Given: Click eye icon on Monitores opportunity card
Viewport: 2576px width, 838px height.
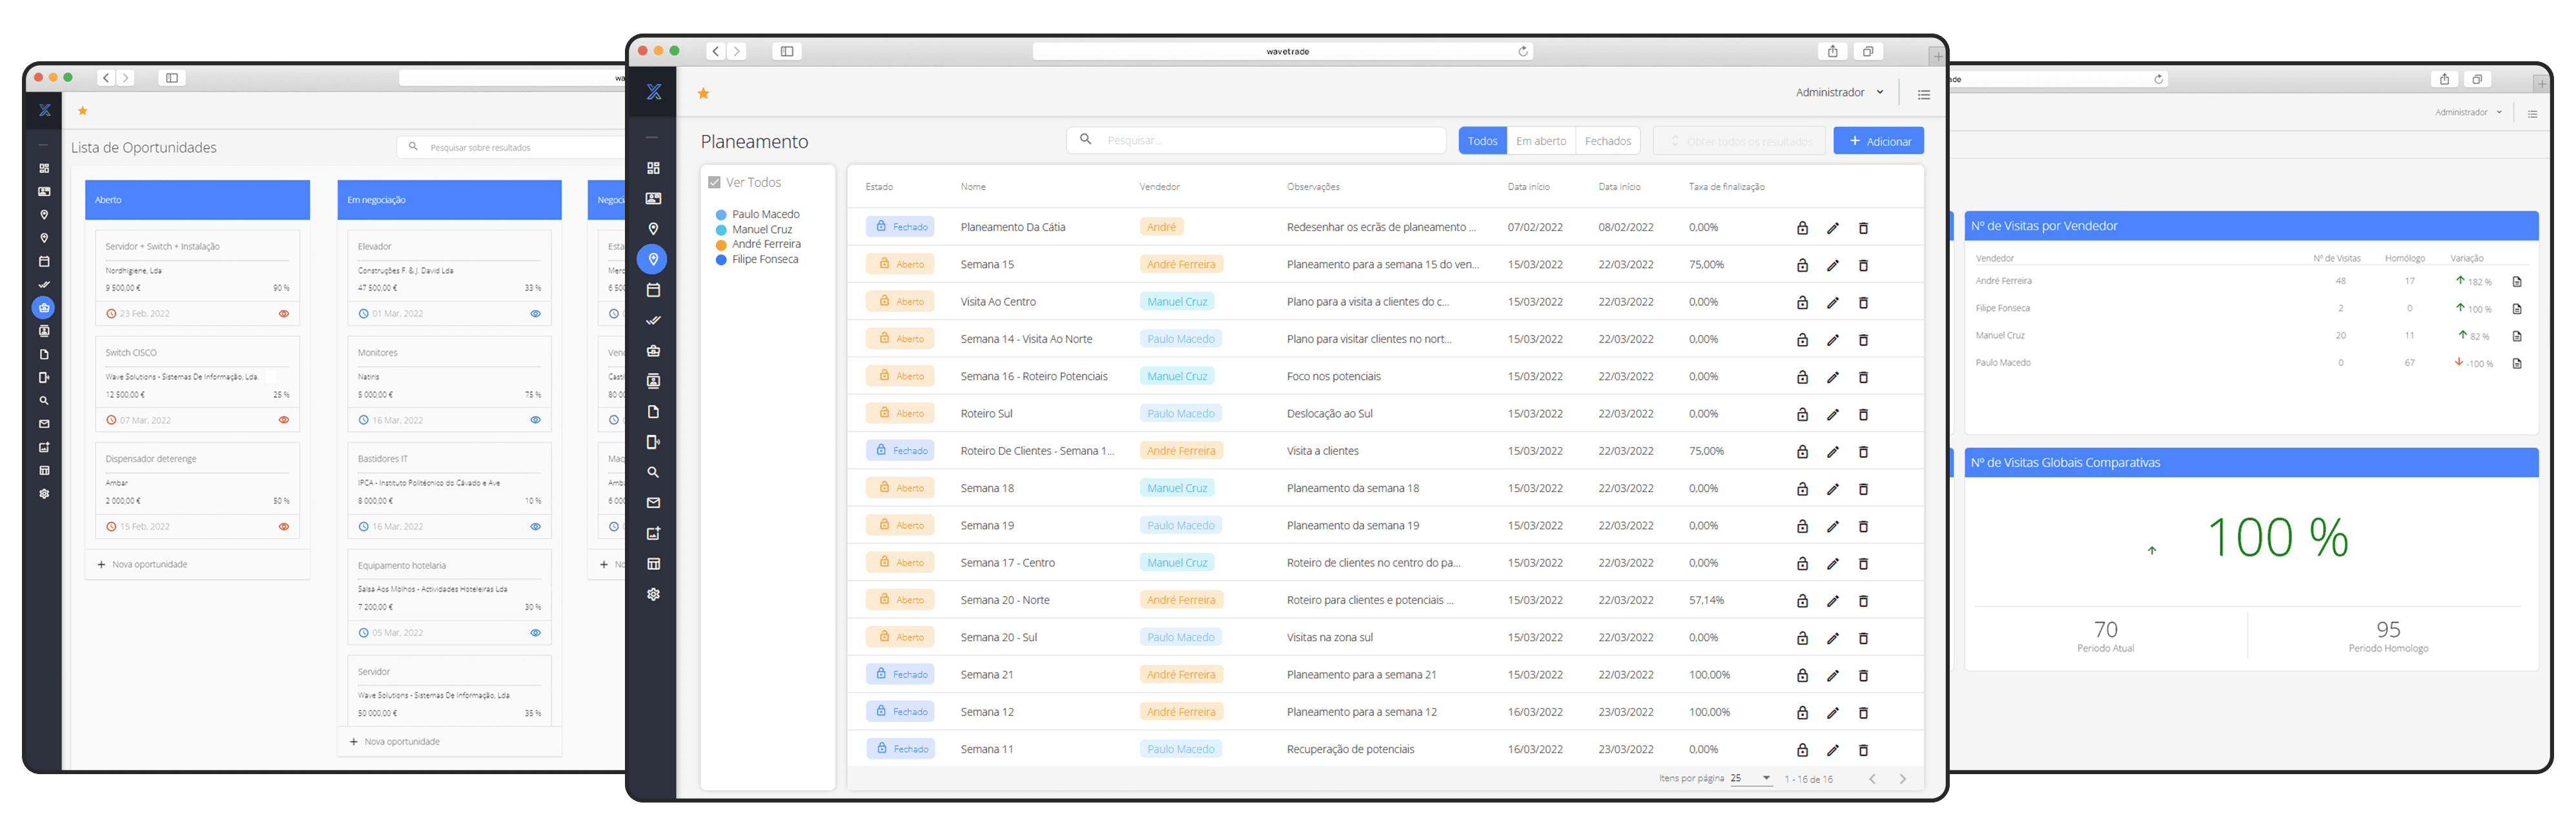Looking at the screenshot, I should [x=535, y=421].
